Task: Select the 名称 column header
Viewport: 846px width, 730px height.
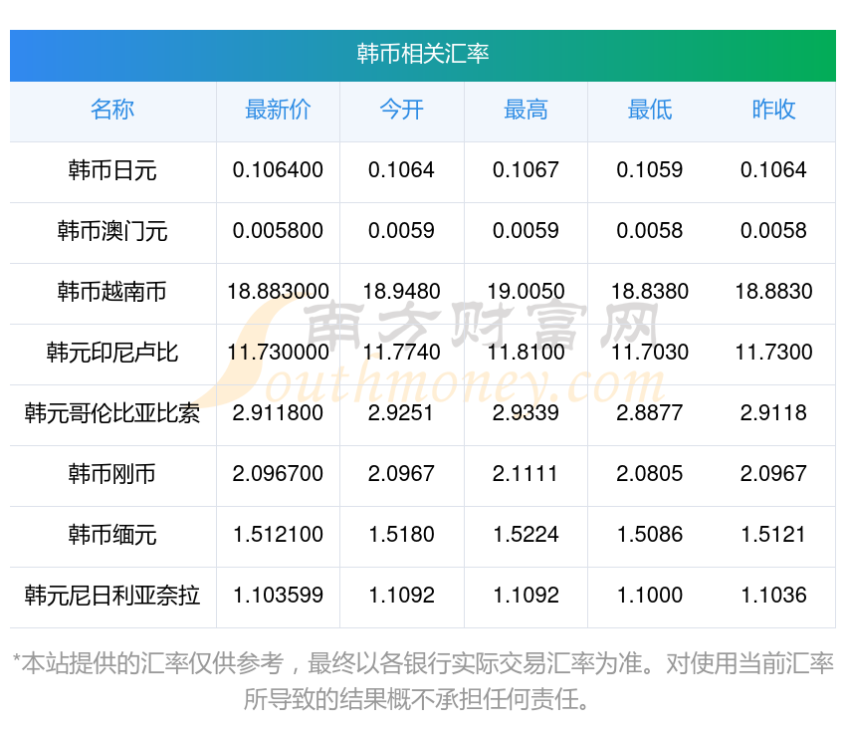Action: point(112,110)
